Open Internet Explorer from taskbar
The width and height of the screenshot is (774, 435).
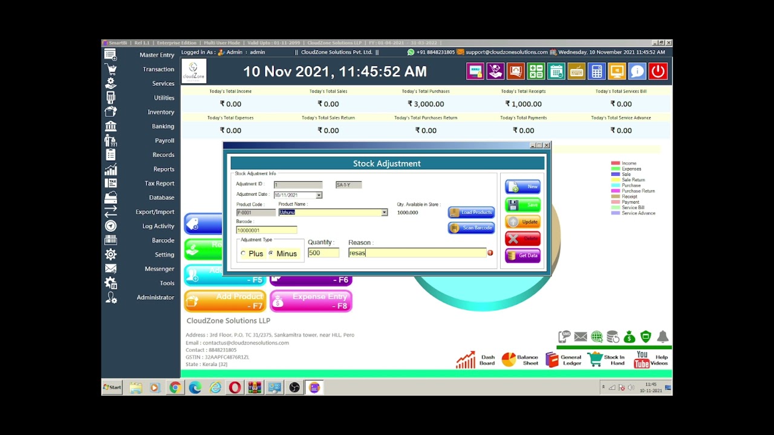click(215, 388)
